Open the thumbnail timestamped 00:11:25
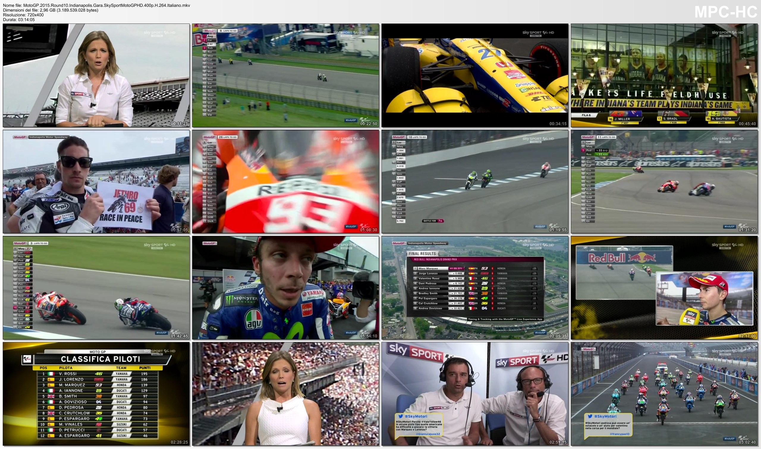761x449 pixels. (96, 75)
